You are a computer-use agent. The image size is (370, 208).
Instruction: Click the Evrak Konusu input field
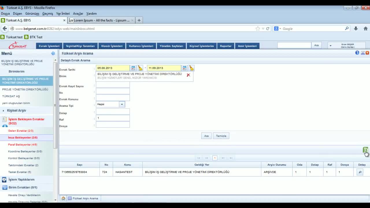[x=113, y=98]
